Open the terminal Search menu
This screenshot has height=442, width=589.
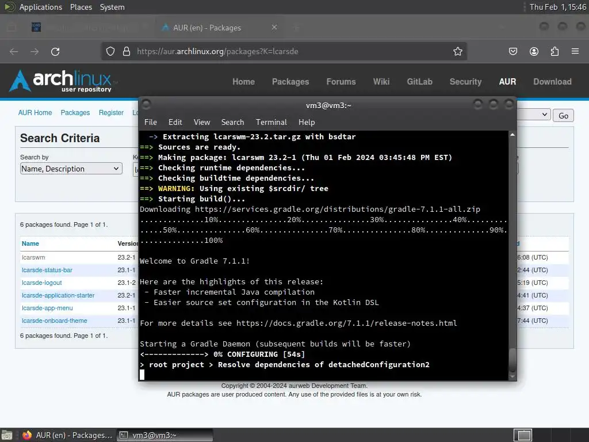tap(232, 122)
